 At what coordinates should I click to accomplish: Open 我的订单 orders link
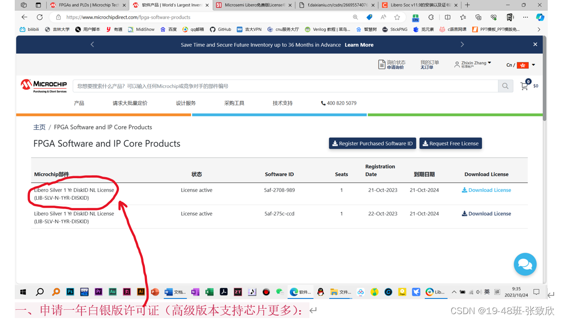click(x=429, y=64)
